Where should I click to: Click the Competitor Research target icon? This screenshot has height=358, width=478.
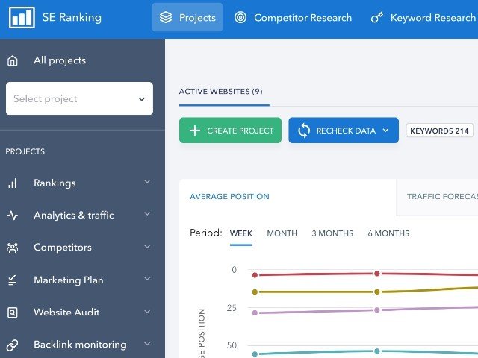240,17
